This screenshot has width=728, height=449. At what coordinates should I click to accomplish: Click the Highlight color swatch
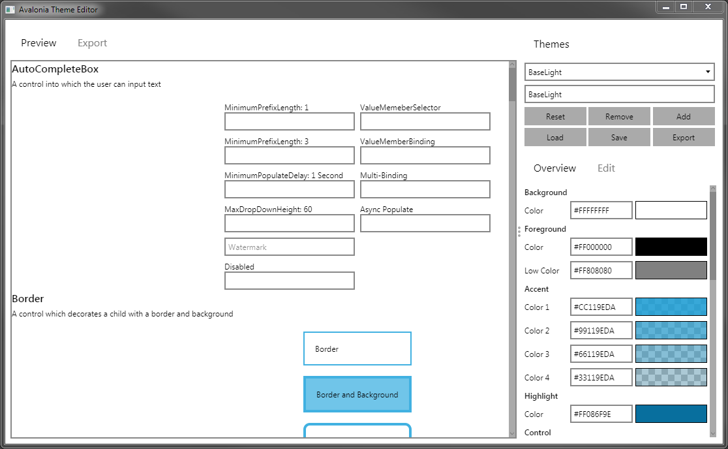click(671, 414)
